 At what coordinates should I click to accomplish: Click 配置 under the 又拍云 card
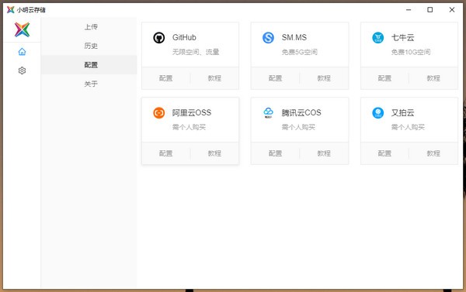[384, 153]
